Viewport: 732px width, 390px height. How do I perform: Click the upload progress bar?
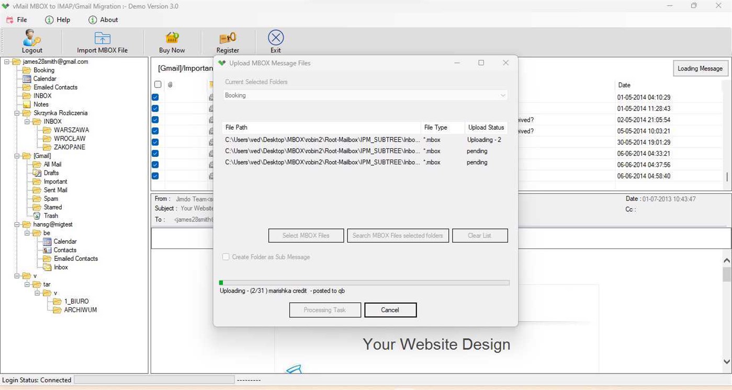(x=364, y=282)
